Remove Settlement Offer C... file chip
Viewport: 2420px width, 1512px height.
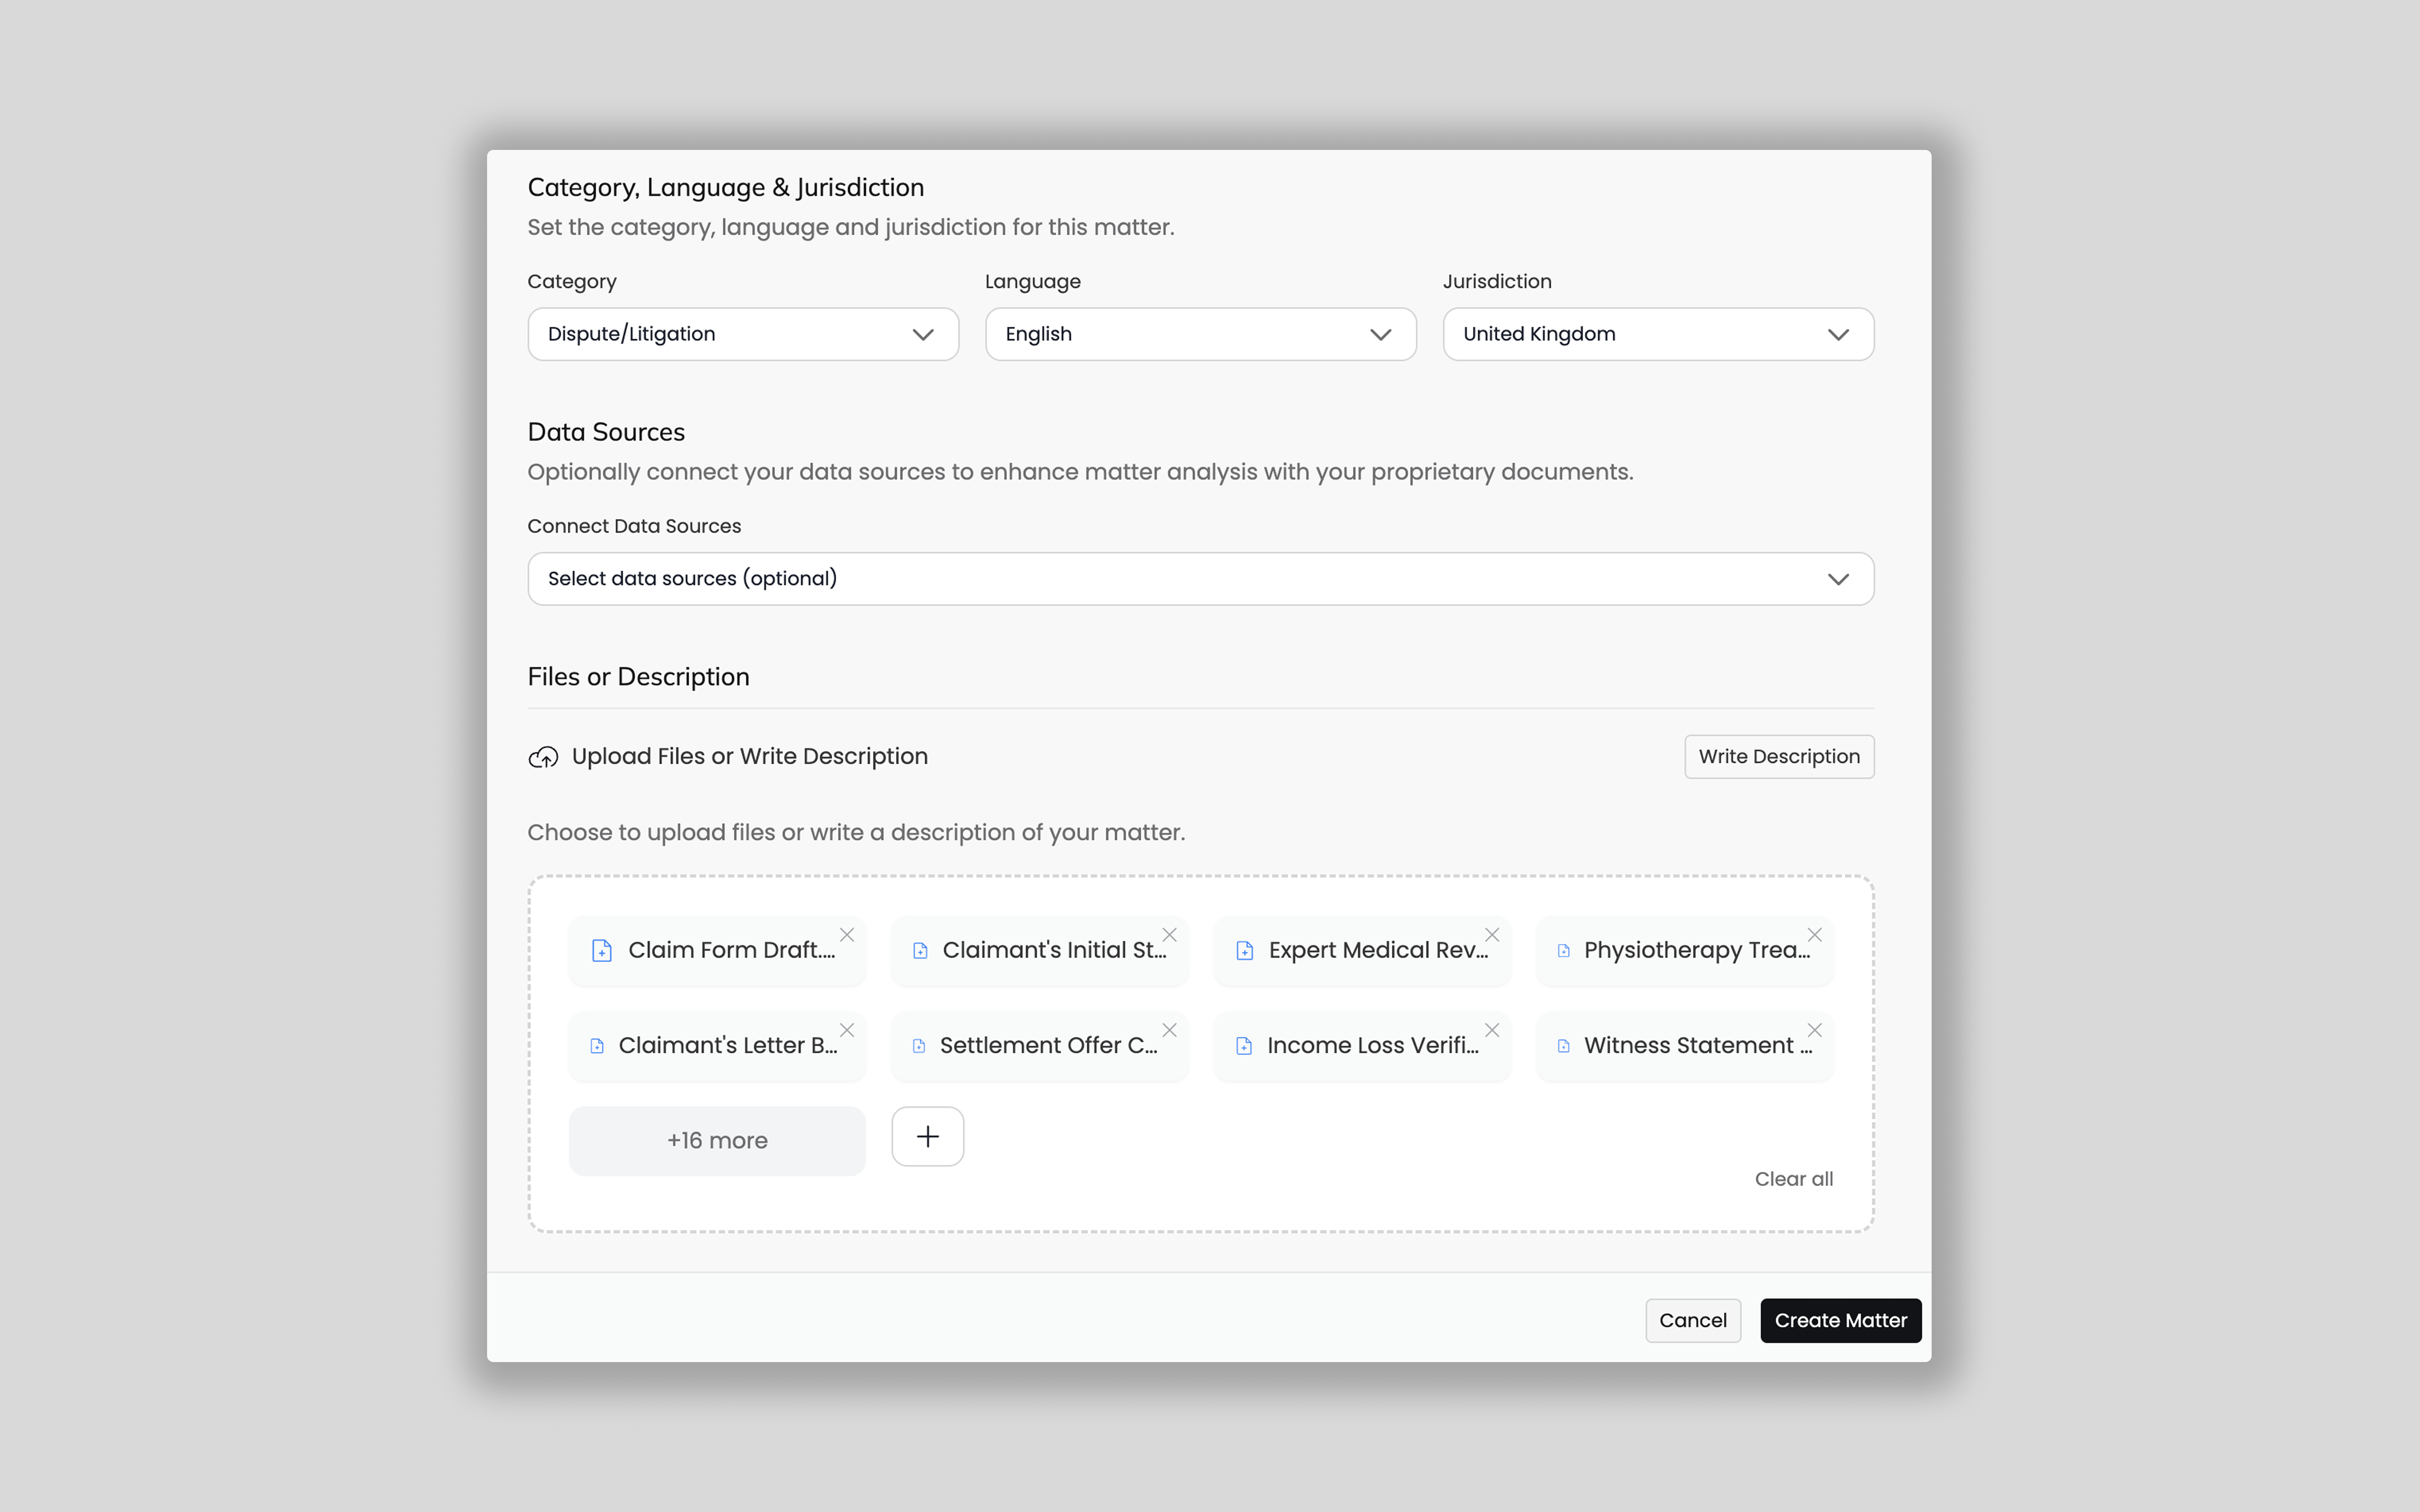tap(1169, 1030)
